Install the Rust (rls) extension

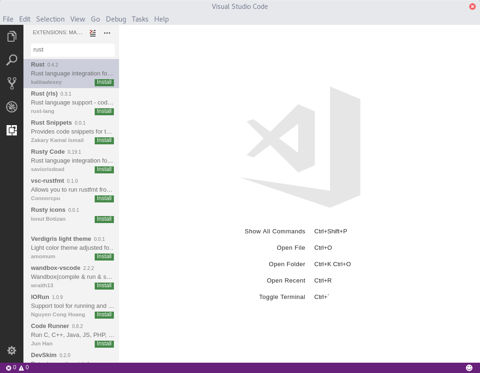104,112
